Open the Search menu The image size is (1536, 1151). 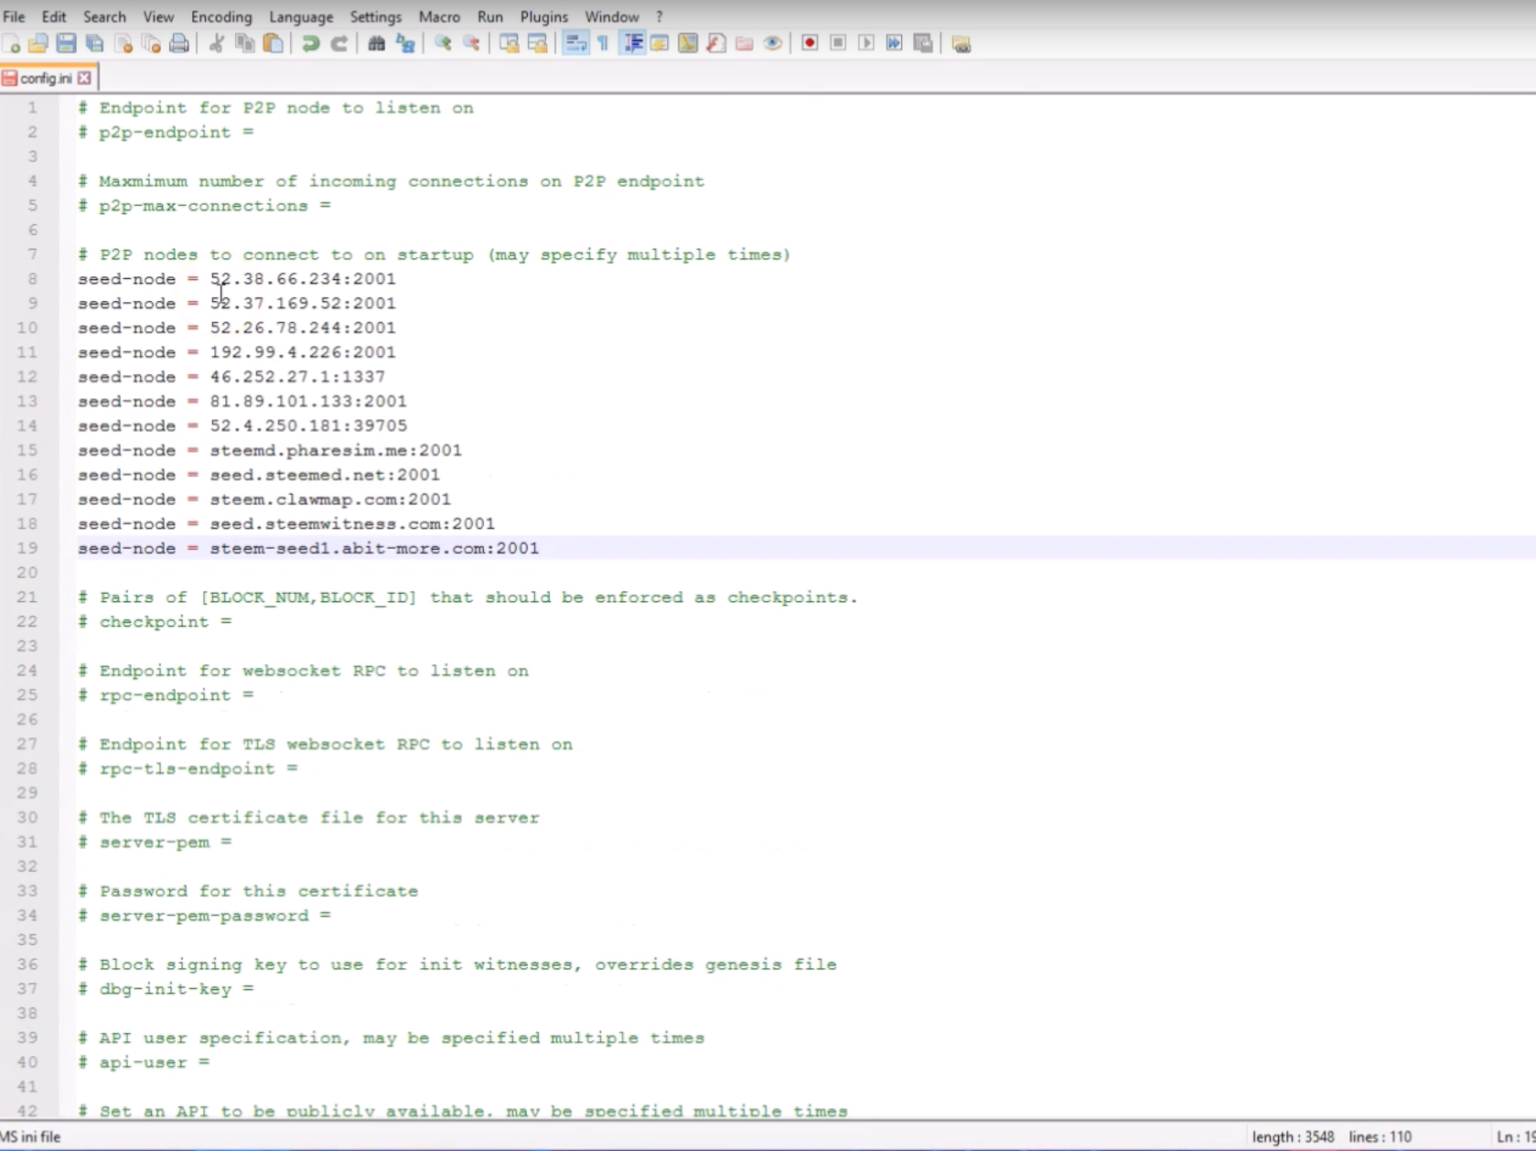point(104,16)
